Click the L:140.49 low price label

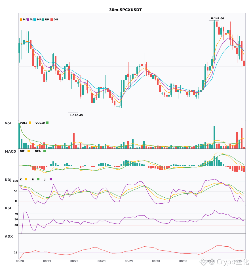tap(77, 115)
